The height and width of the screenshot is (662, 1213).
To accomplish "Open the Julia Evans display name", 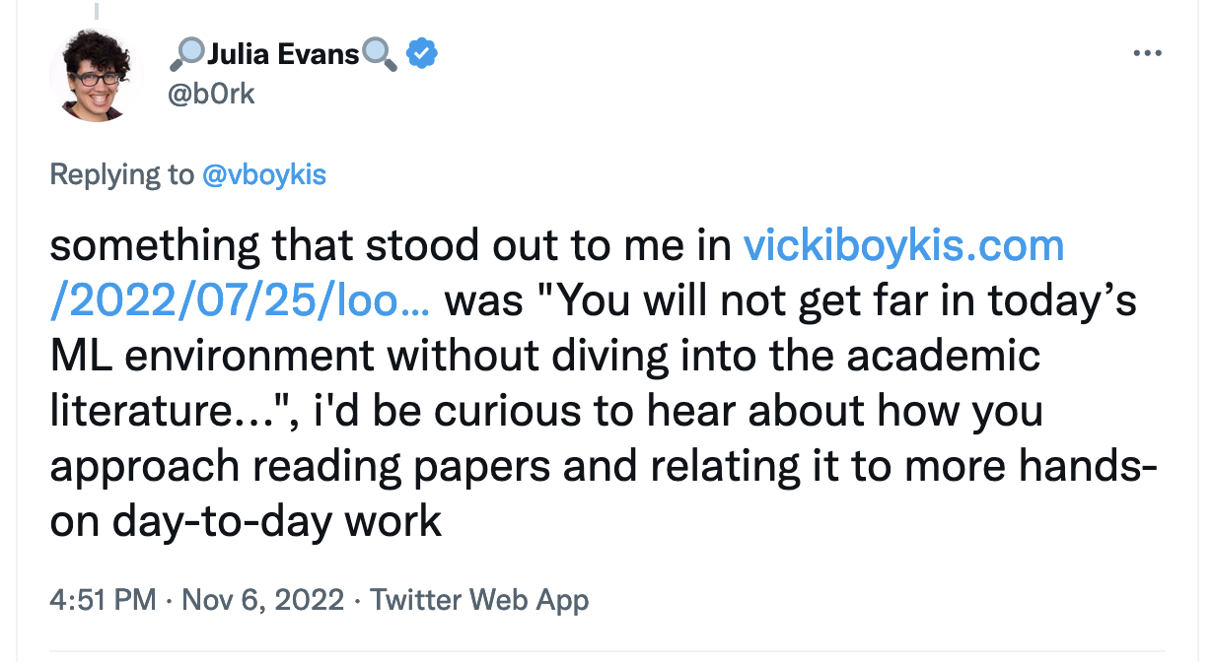I will (284, 54).
